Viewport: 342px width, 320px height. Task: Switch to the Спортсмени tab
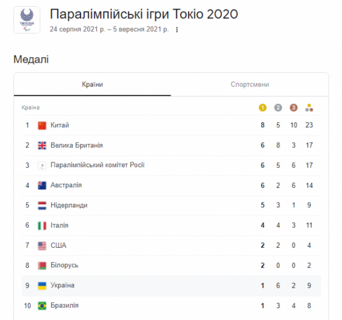[250, 84]
